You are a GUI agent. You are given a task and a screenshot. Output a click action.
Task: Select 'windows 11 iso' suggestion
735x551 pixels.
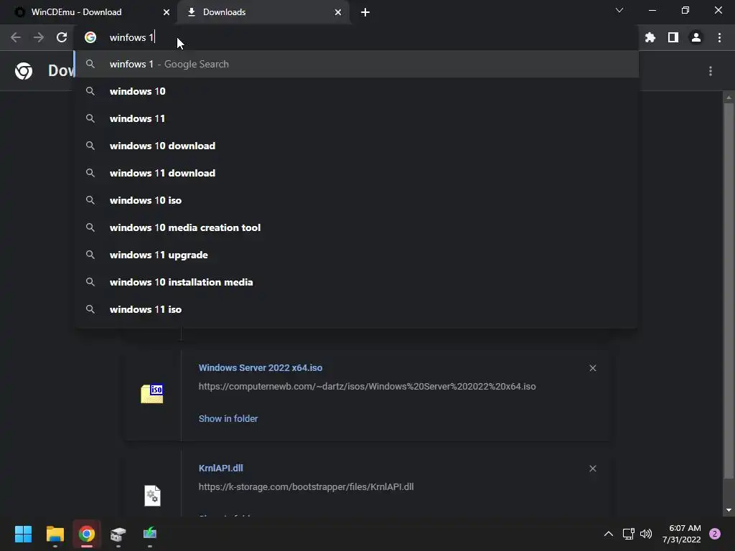(x=356, y=309)
